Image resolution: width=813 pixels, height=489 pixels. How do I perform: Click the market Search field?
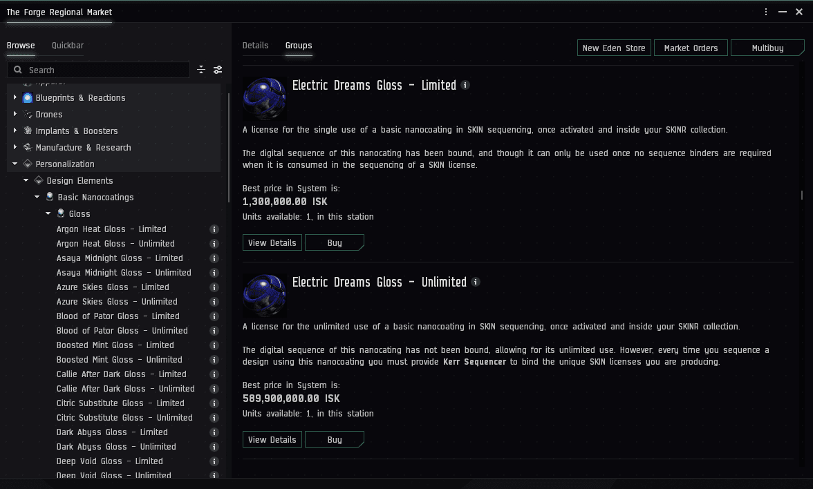coord(104,70)
